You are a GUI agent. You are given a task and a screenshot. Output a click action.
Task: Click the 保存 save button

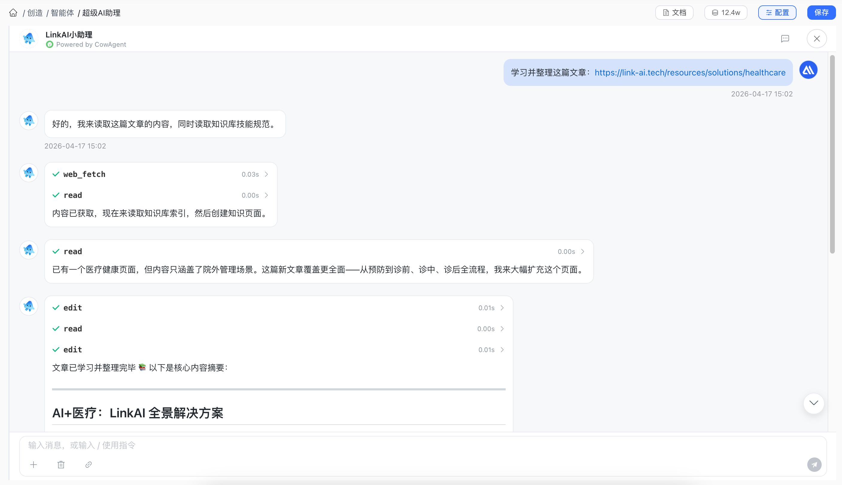tap(821, 13)
